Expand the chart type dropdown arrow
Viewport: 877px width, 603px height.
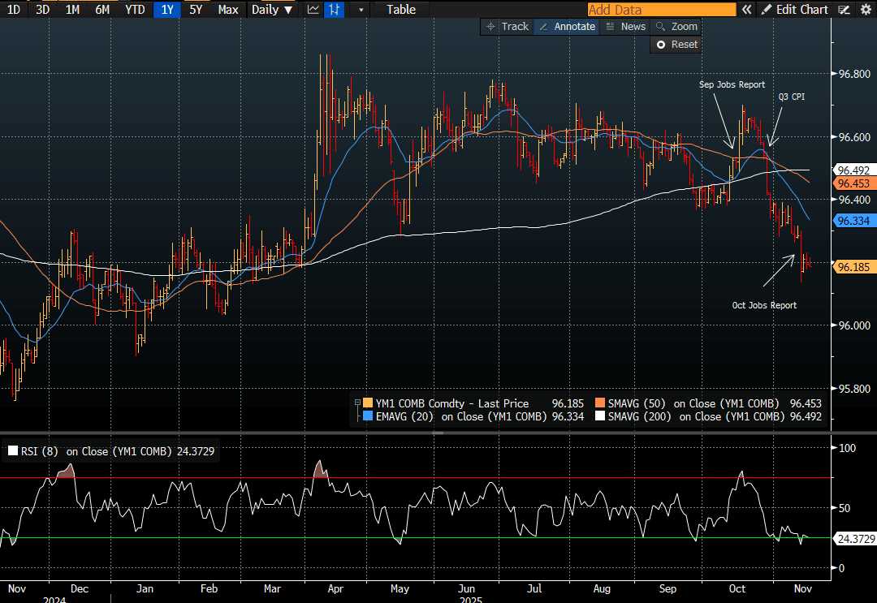361,10
